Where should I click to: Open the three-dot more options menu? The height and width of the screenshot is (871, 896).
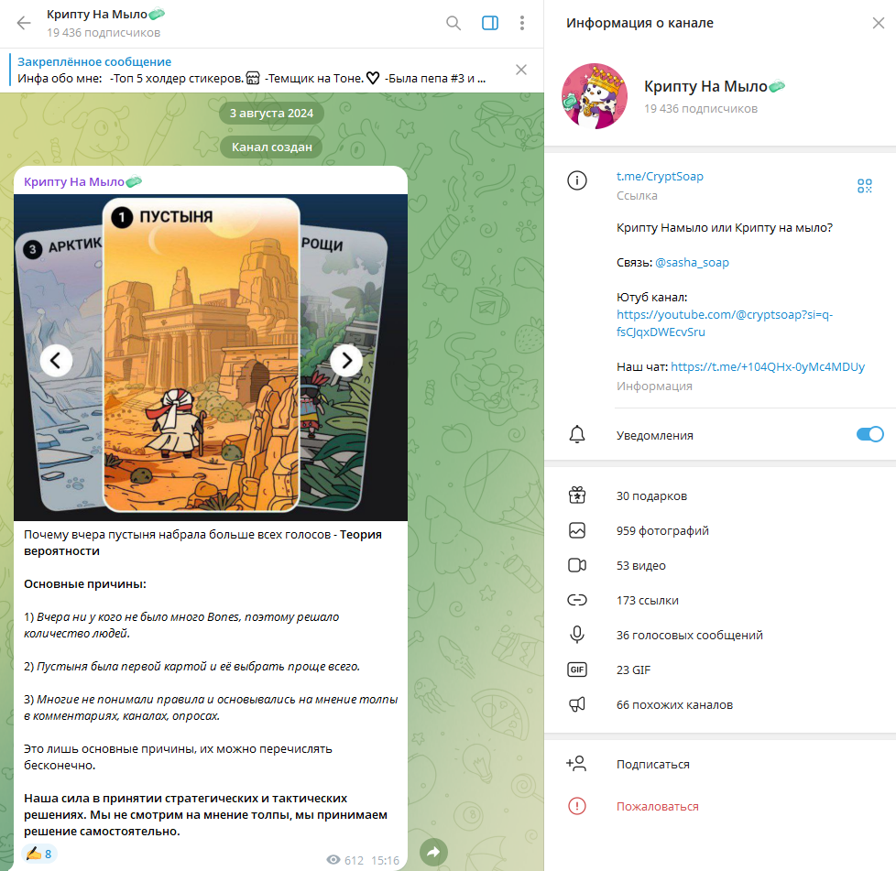click(x=521, y=23)
